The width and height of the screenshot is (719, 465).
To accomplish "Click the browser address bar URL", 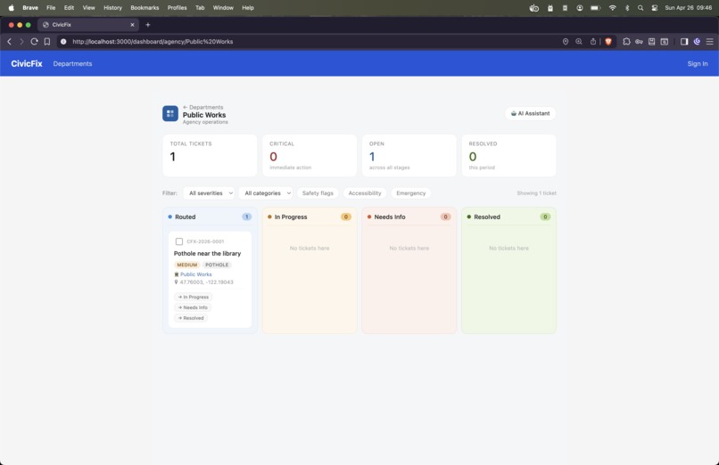I will click(153, 42).
